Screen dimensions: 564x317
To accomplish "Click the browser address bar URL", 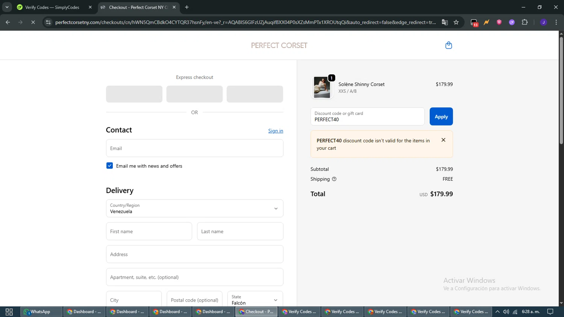I will point(246,22).
